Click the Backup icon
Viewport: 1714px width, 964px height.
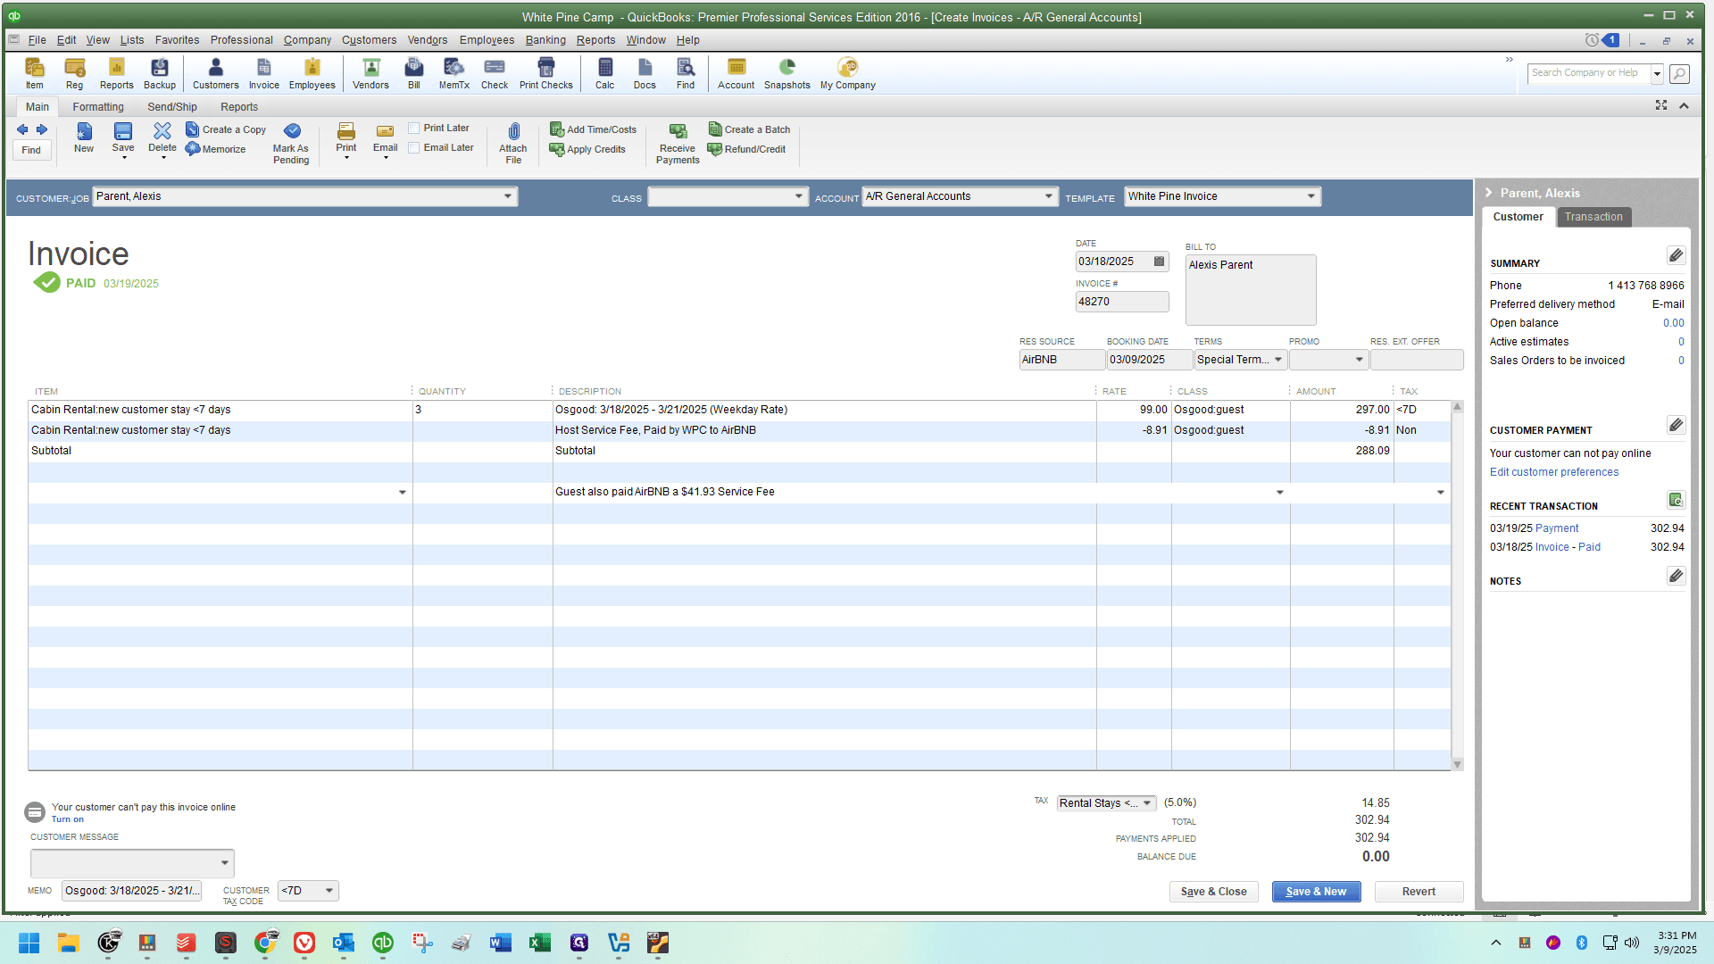tap(160, 73)
